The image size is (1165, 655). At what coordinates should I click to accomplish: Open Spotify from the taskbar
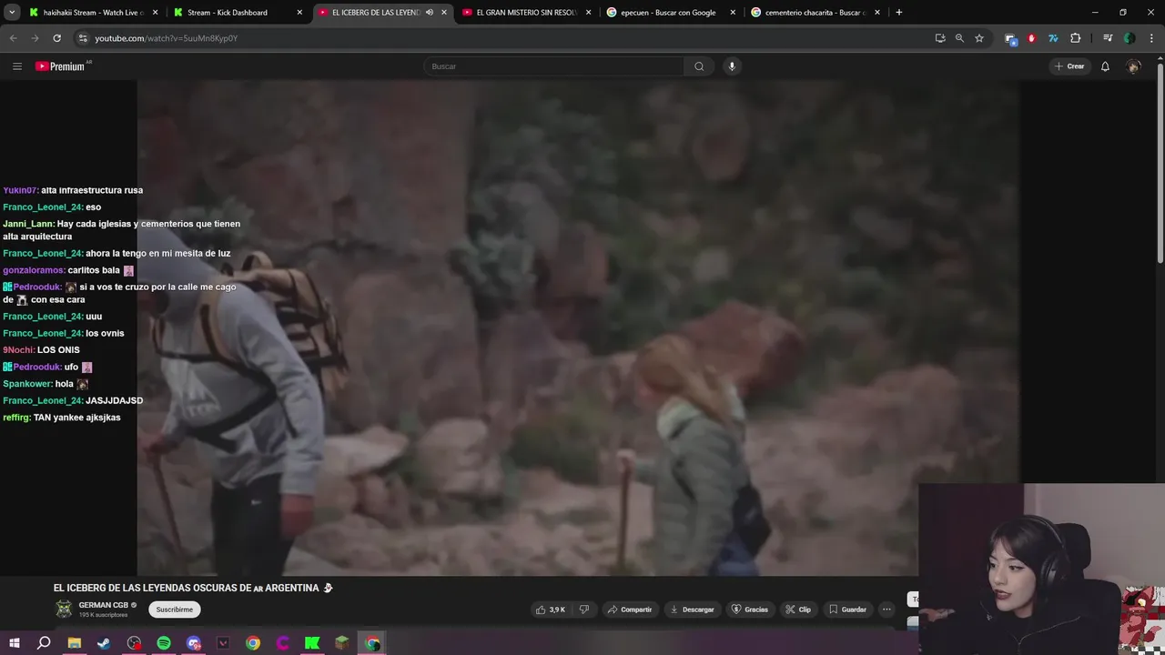[x=164, y=643]
